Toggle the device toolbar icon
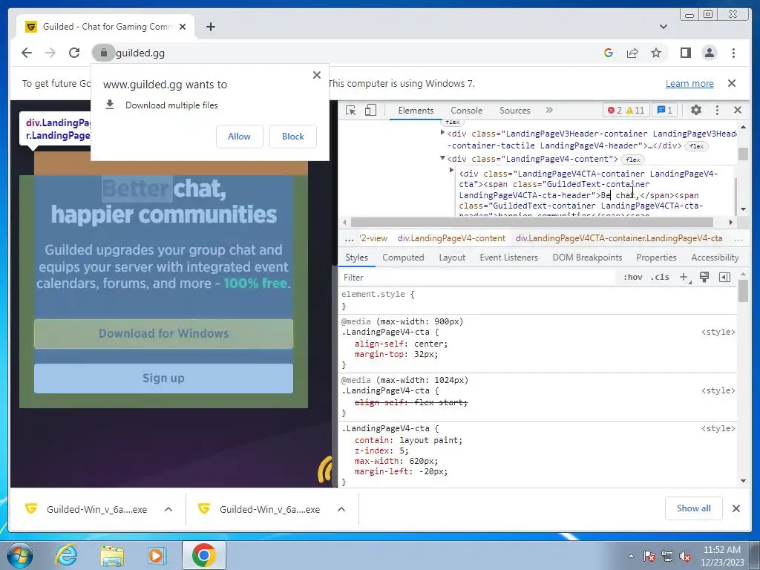 [370, 111]
